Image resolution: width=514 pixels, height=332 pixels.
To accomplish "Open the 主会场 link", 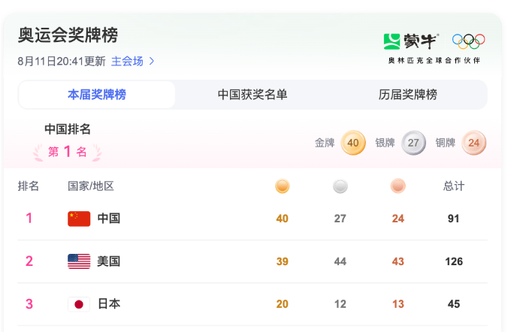I will (127, 61).
